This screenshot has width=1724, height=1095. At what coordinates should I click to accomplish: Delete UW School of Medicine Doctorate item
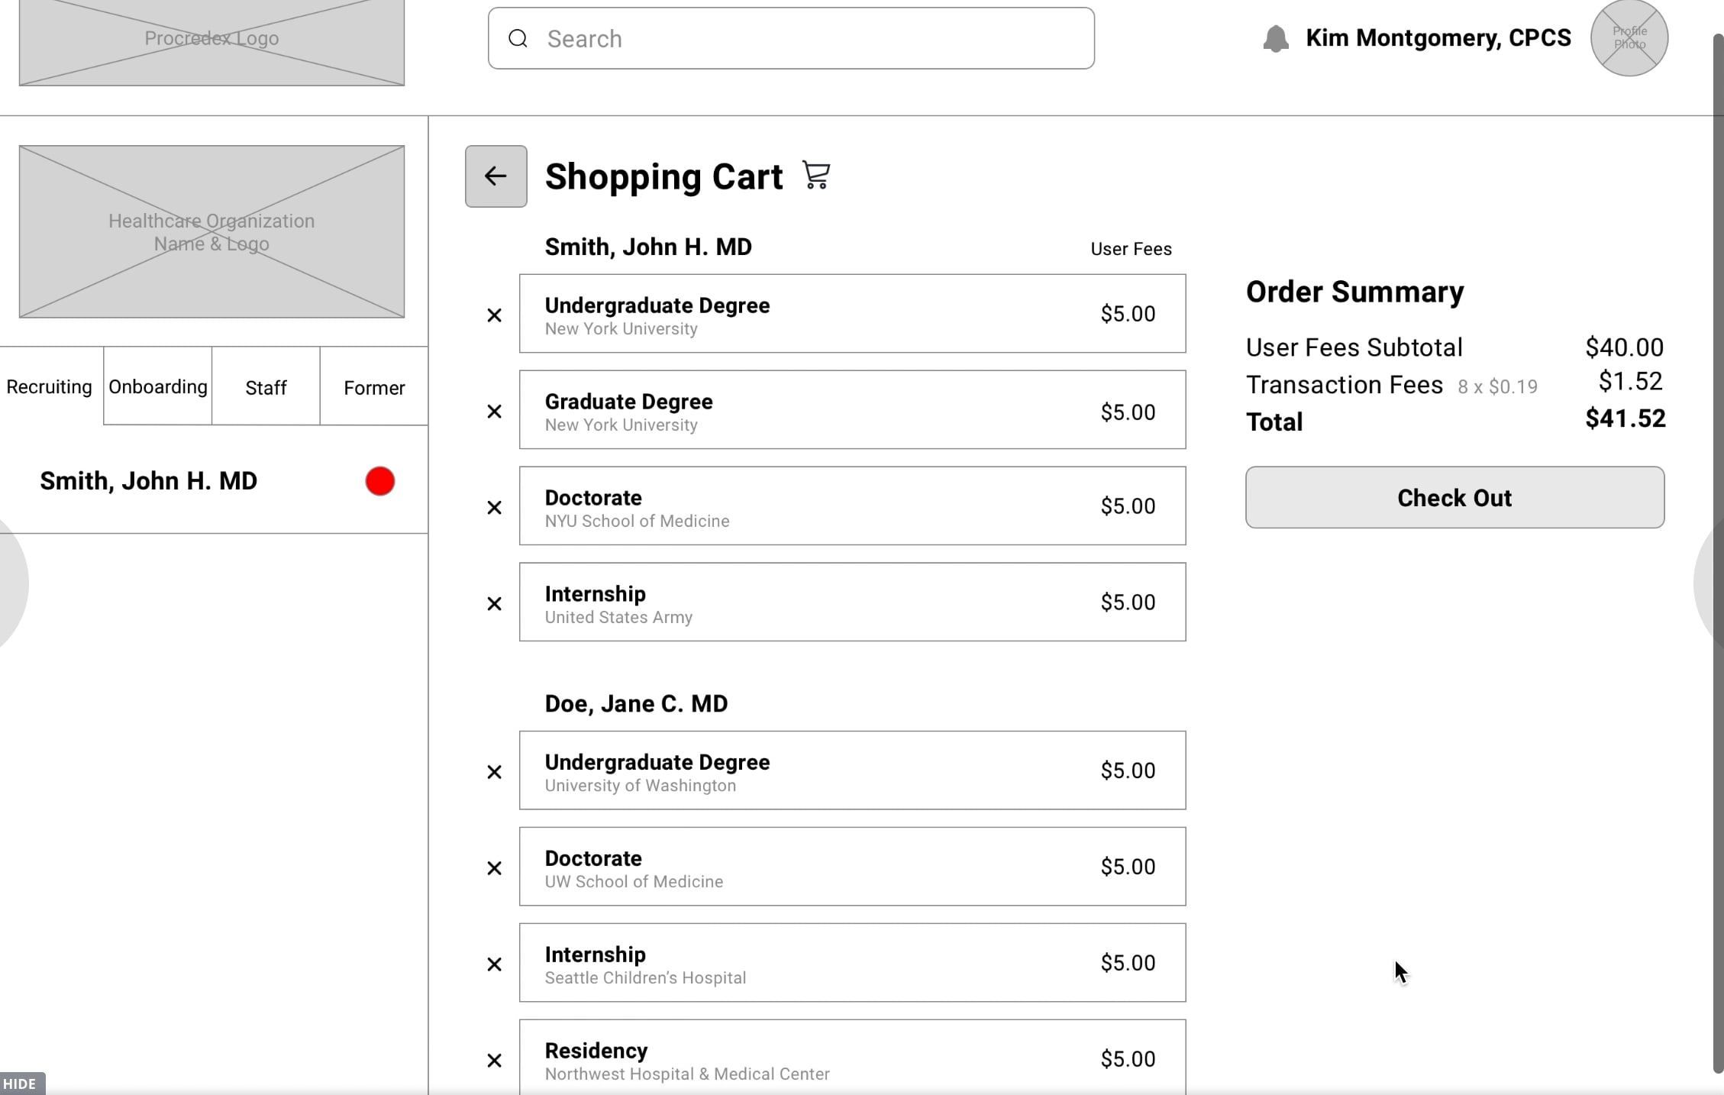click(x=494, y=868)
